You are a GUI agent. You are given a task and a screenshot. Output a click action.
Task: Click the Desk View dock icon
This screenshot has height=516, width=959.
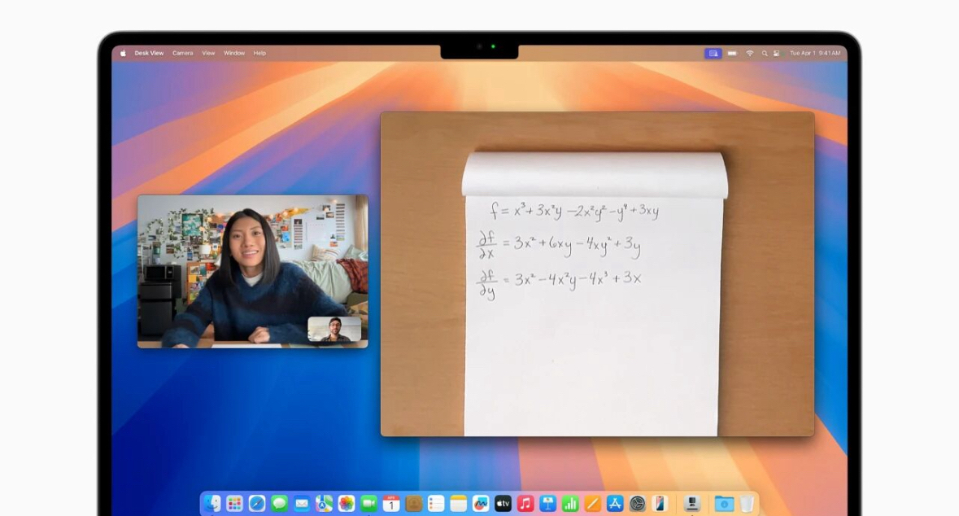point(692,504)
